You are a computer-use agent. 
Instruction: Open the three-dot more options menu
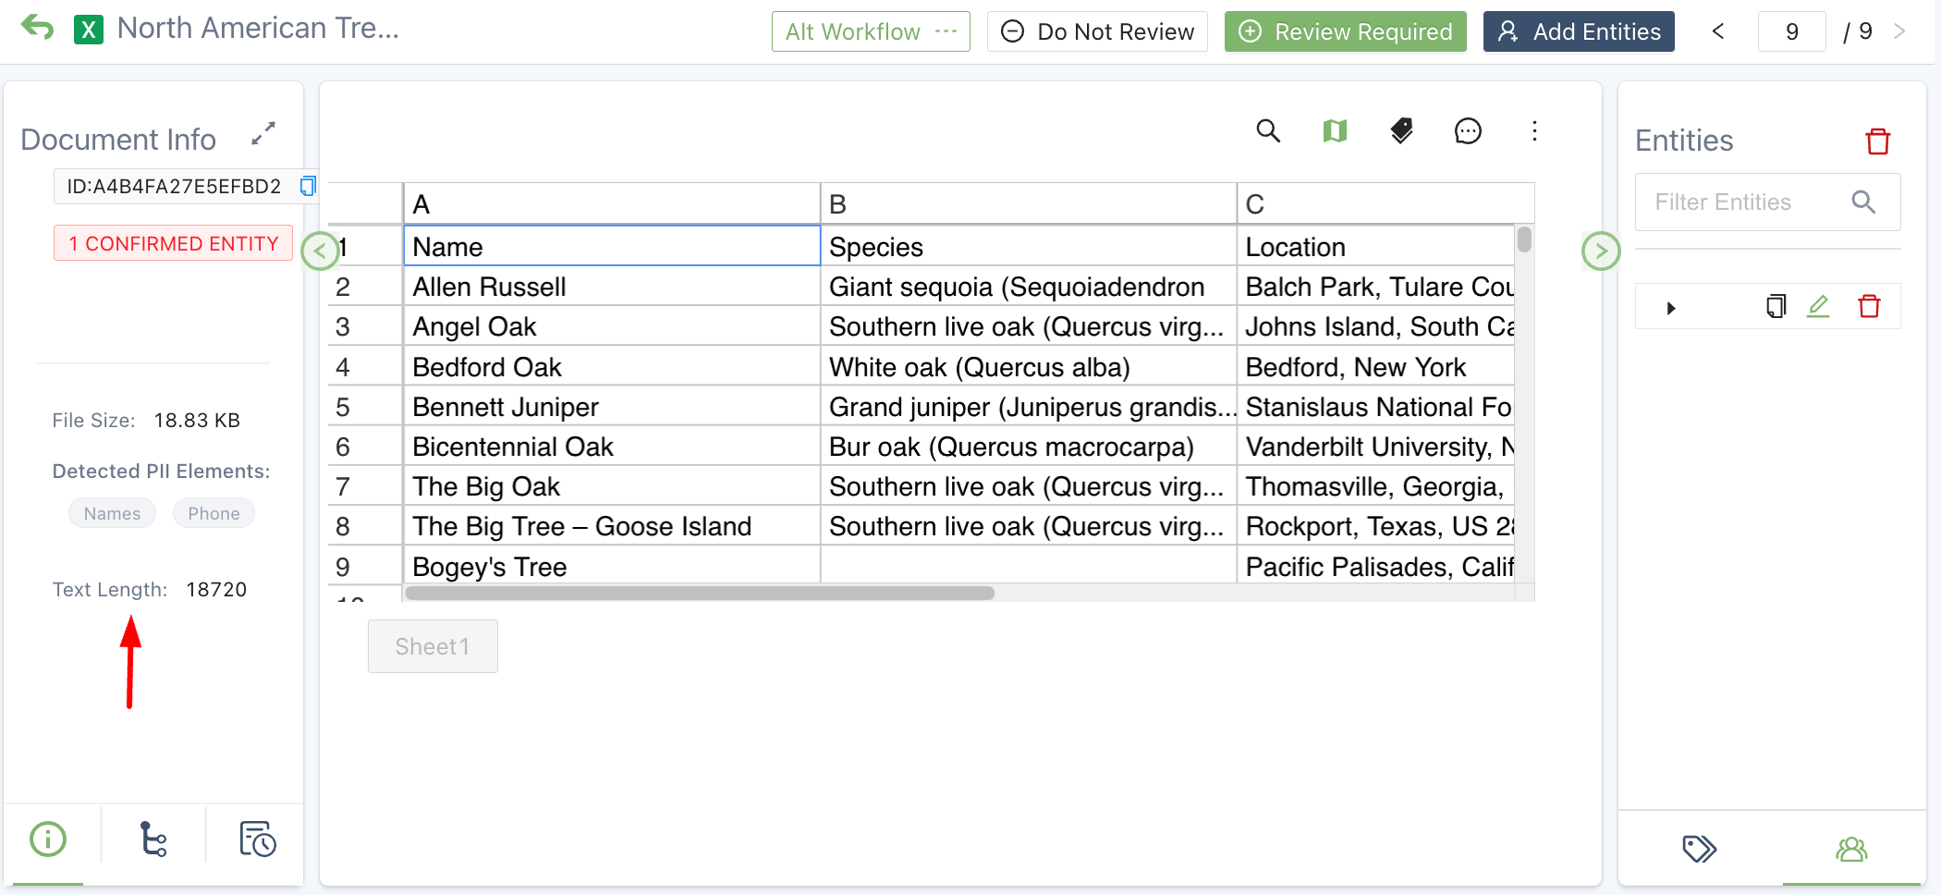tap(1534, 131)
